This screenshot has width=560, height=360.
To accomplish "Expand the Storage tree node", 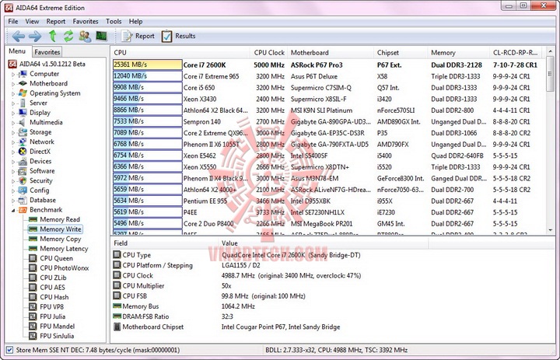I will 13,132.
